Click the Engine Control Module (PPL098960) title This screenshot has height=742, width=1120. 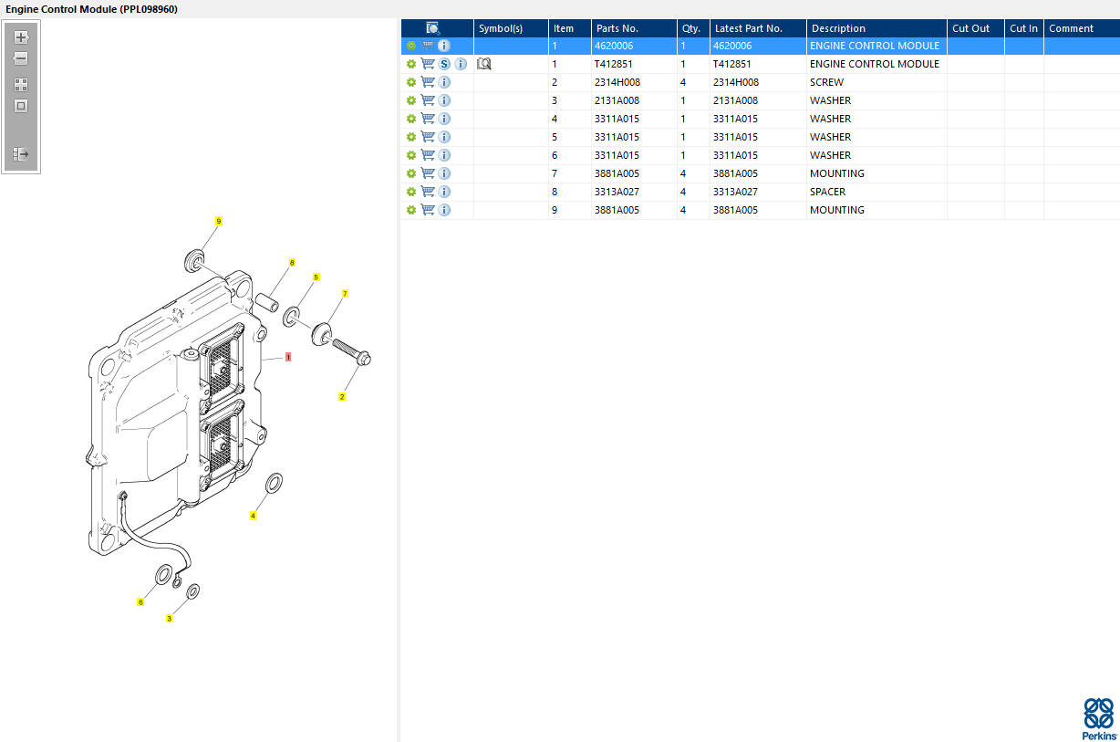tap(91, 8)
